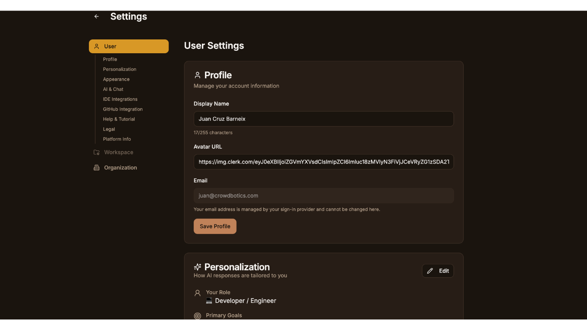The width and height of the screenshot is (587, 330).
Task: Click 'Manage your account information' text
Action: [237, 86]
